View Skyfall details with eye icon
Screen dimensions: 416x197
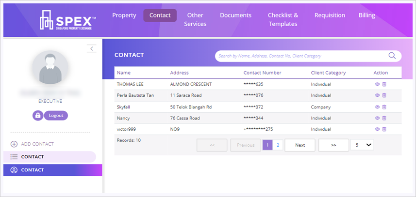pos(377,107)
